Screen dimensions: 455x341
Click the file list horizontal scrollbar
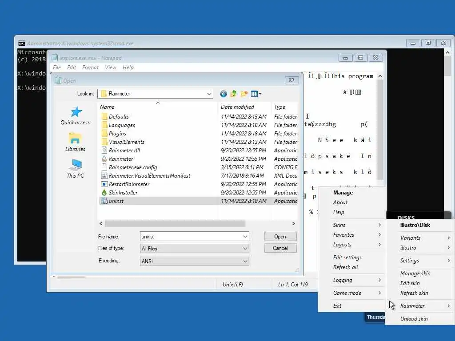pyautogui.click(x=175, y=224)
